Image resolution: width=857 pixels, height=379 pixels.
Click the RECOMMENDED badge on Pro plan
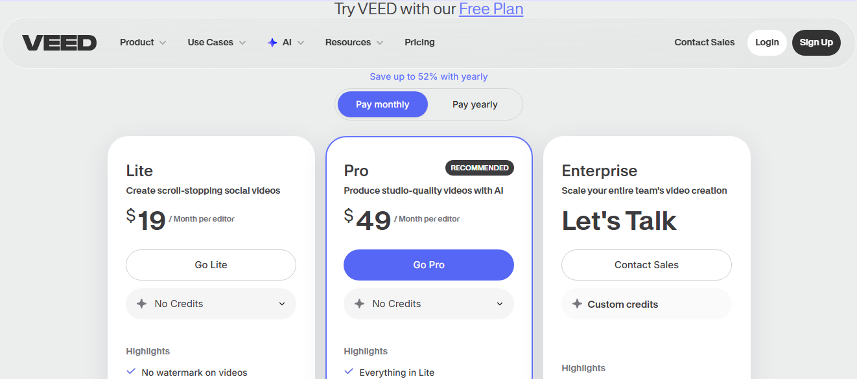pos(479,168)
